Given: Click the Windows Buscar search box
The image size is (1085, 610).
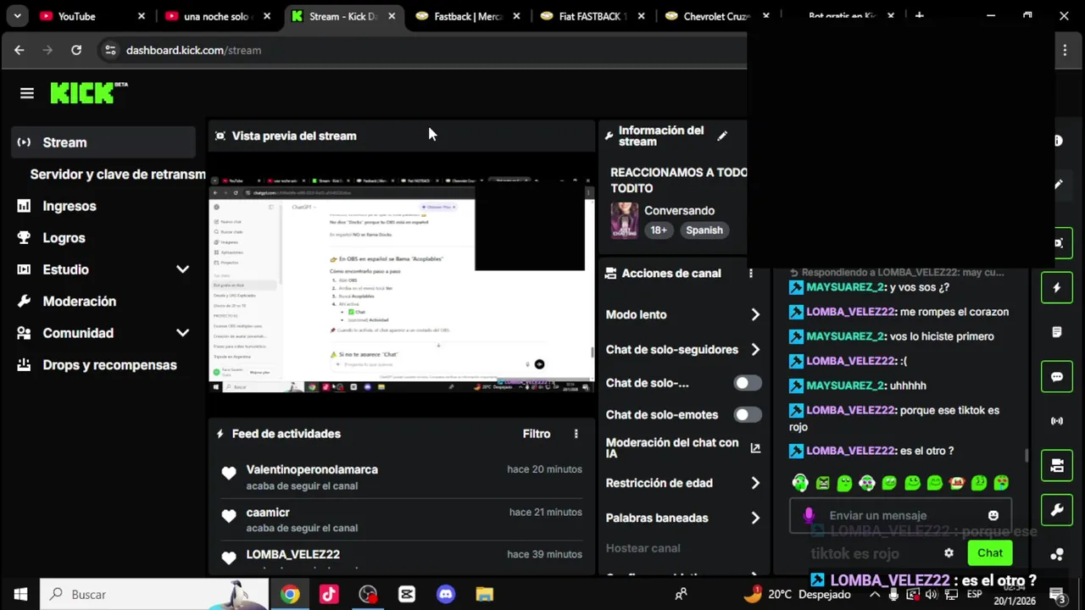Looking at the screenshot, I should 154,595.
